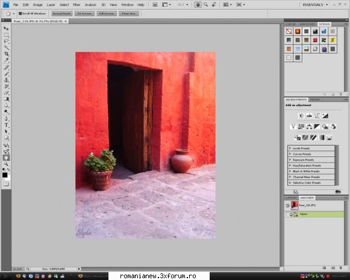Select the Lasso tool
The width and height of the screenshot is (350, 280).
click(6, 42)
